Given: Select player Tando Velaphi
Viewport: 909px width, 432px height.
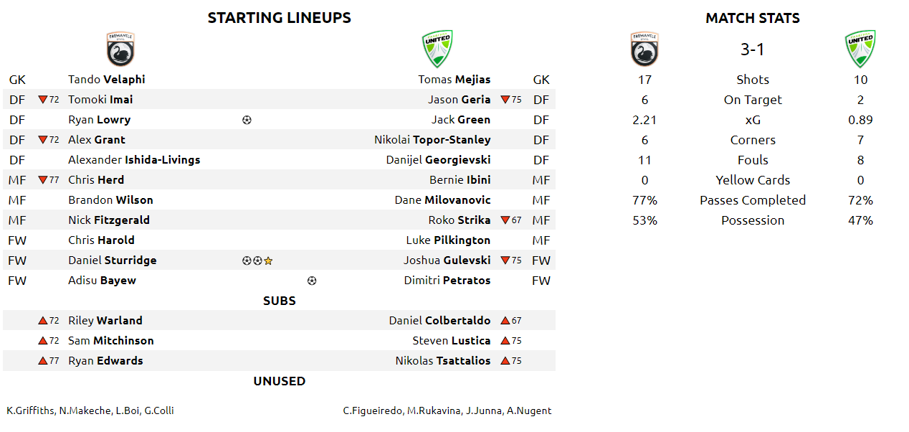Looking at the screenshot, I should (x=107, y=80).
